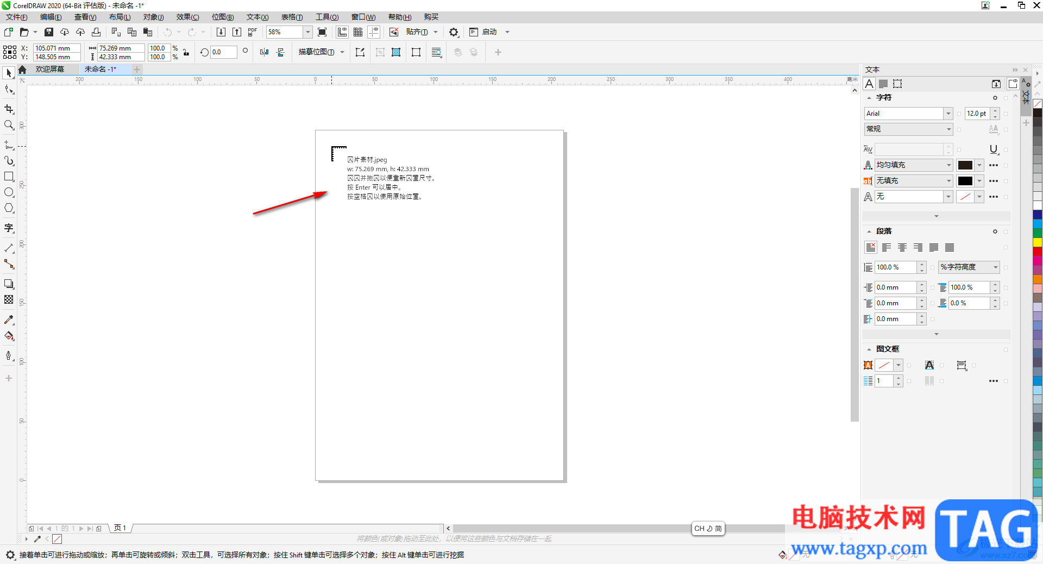Collapse the 字符 section
Screen dimensions: 1043x564
tap(869, 98)
